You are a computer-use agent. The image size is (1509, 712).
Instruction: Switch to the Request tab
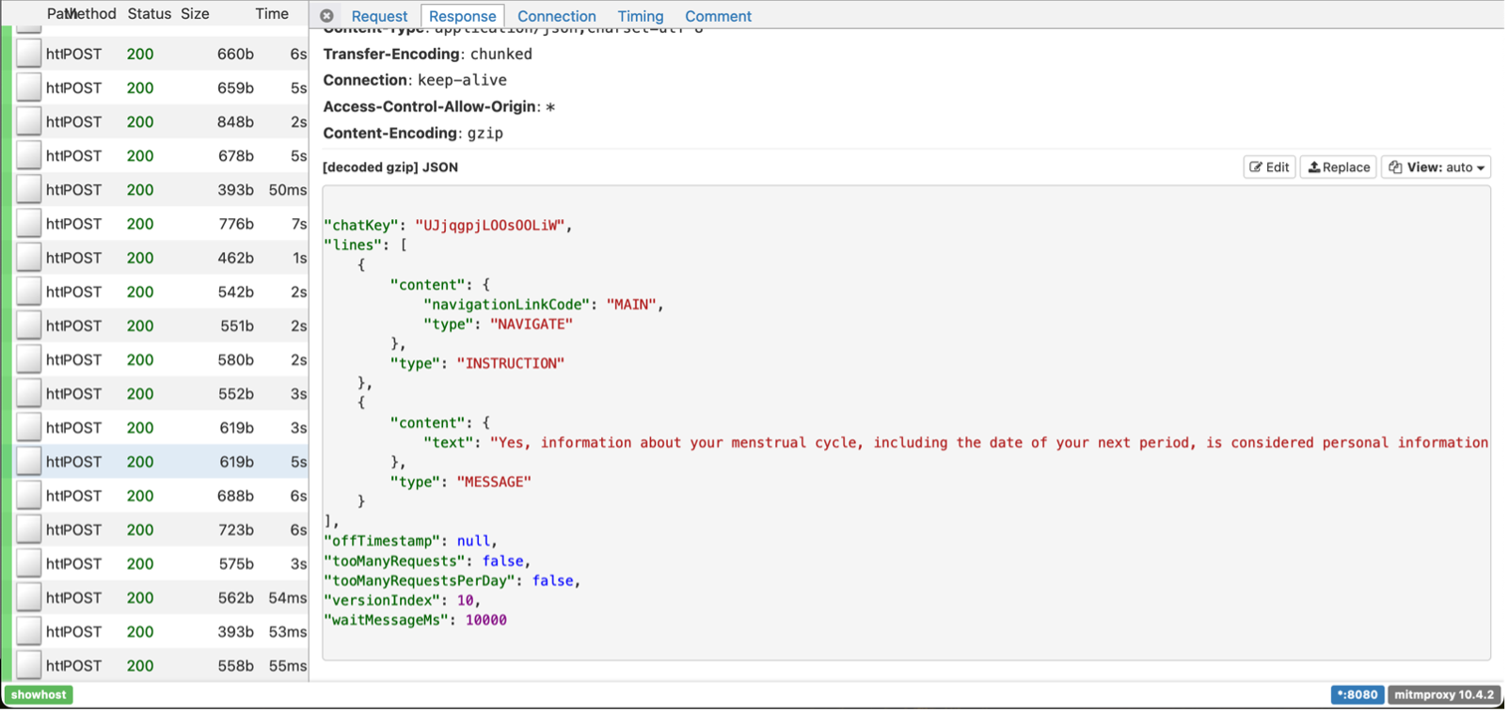(x=379, y=16)
